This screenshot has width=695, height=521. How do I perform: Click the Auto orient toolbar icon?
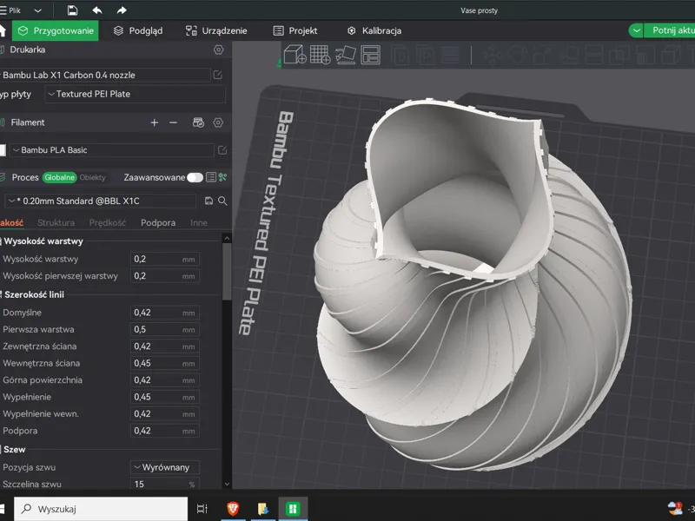pyautogui.click(x=345, y=55)
